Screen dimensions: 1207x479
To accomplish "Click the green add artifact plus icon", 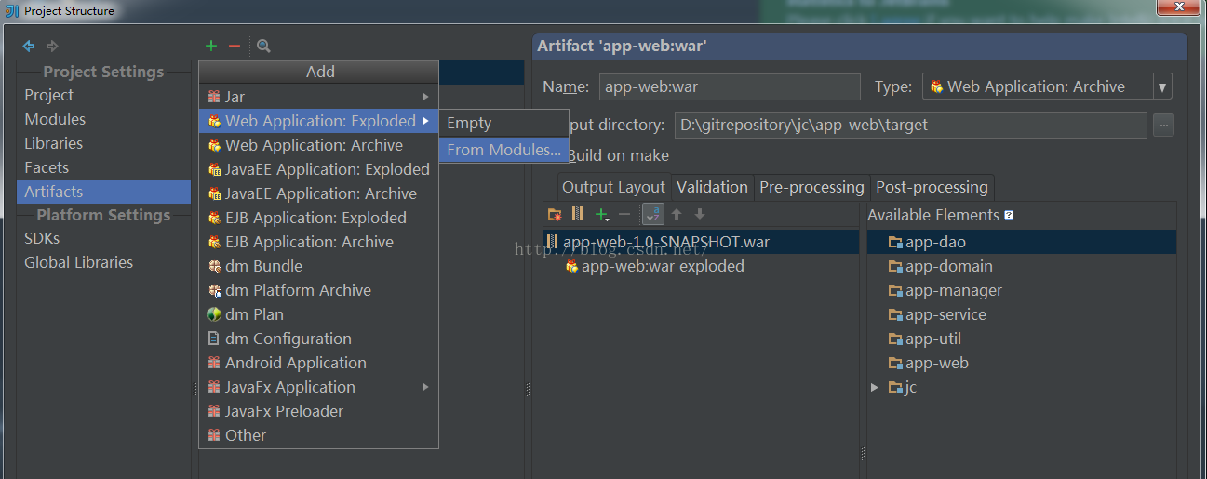I will pyautogui.click(x=211, y=46).
